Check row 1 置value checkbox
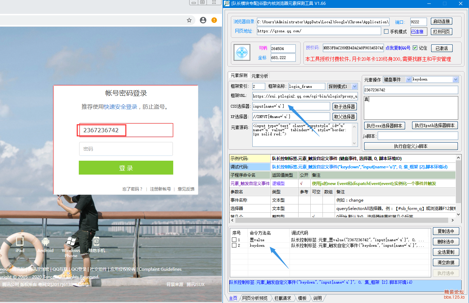 click(234, 240)
